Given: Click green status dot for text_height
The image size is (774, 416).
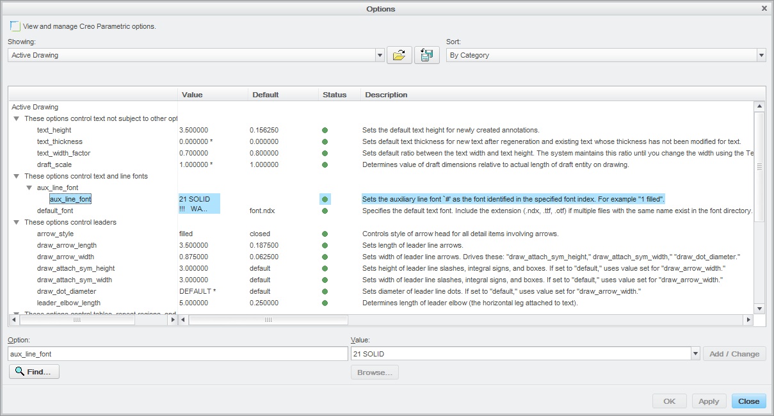Looking at the screenshot, I should tap(325, 130).
